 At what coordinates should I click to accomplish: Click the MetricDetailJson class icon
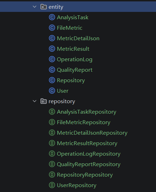52,38
